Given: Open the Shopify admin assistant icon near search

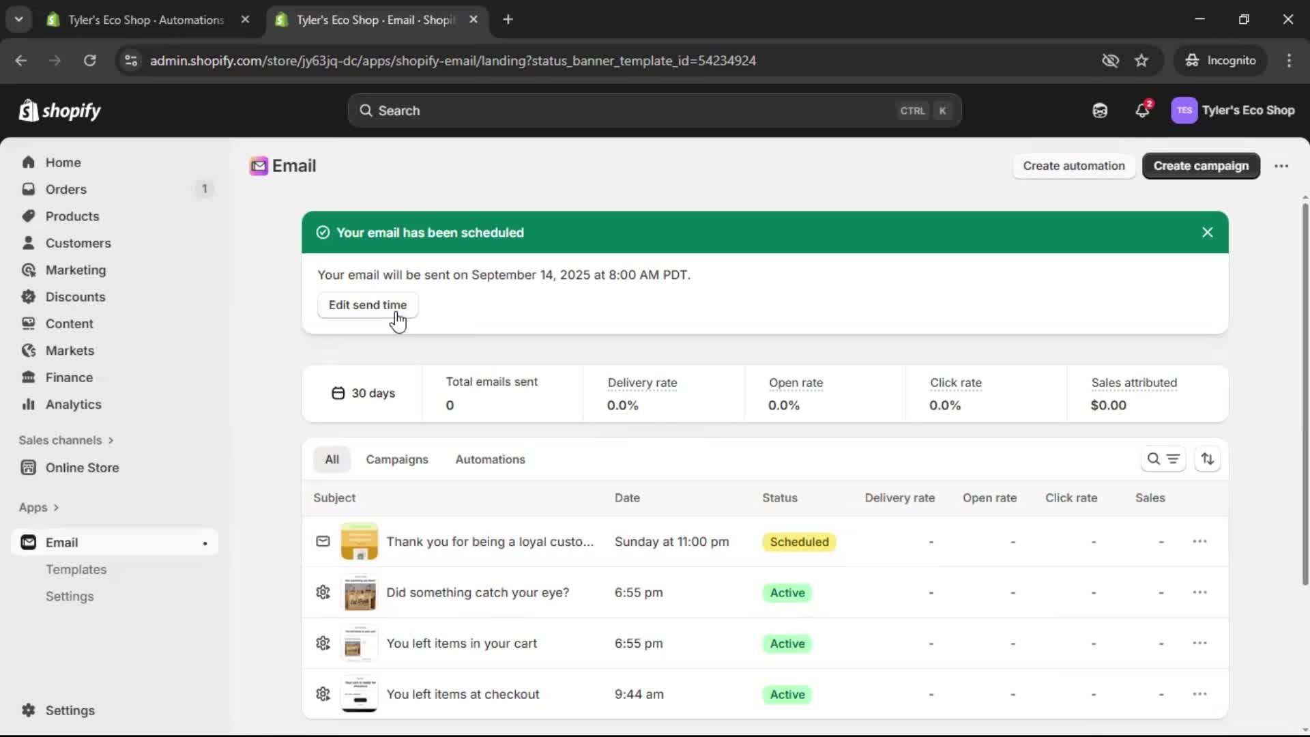Looking at the screenshot, I should pos(1099,110).
